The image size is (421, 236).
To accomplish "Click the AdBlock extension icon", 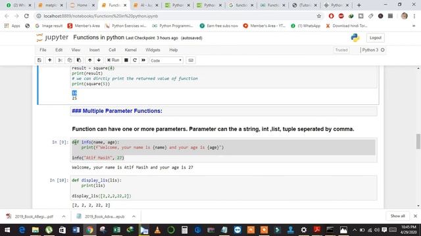I will click(x=341, y=16).
